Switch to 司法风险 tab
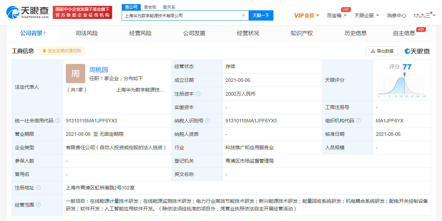The image size is (442, 221). tap(87, 33)
